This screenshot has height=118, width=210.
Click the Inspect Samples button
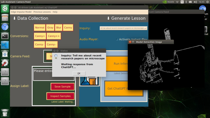tap(60, 96)
